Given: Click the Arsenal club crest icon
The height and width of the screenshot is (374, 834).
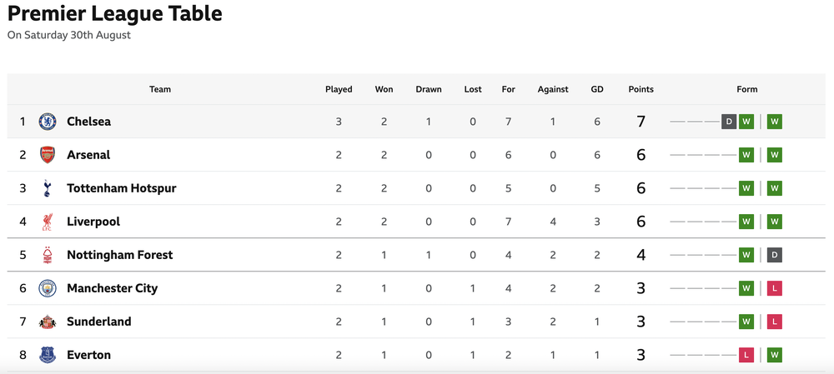Looking at the screenshot, I should coord(48,155).
